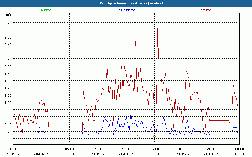
Task: Select the 09:00 time axis label
Action: [98, 149]
